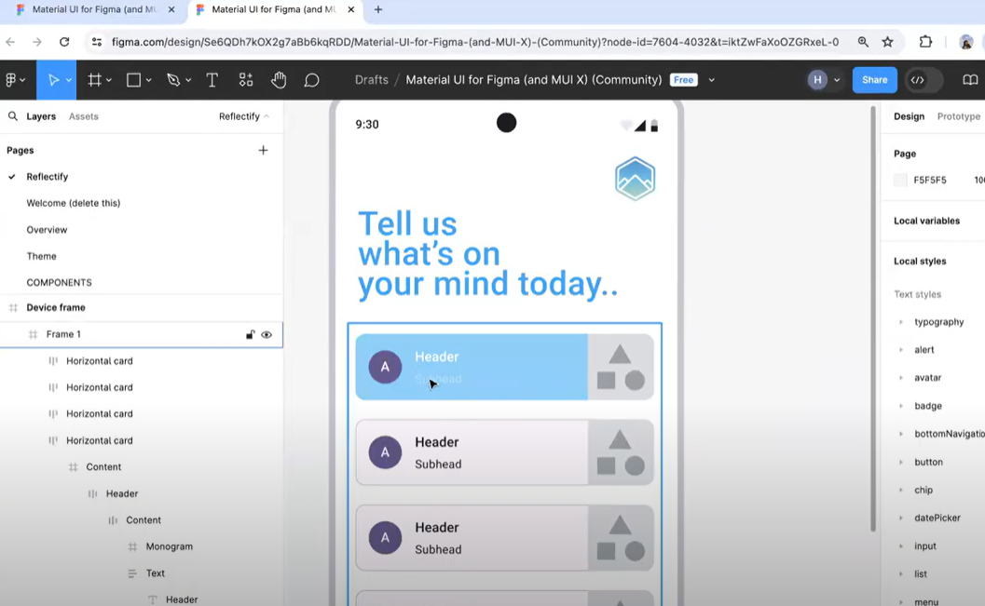Viewport: 985px width, 606px height.
Task: Add a new page with plus icon
Action: point(263,150)
